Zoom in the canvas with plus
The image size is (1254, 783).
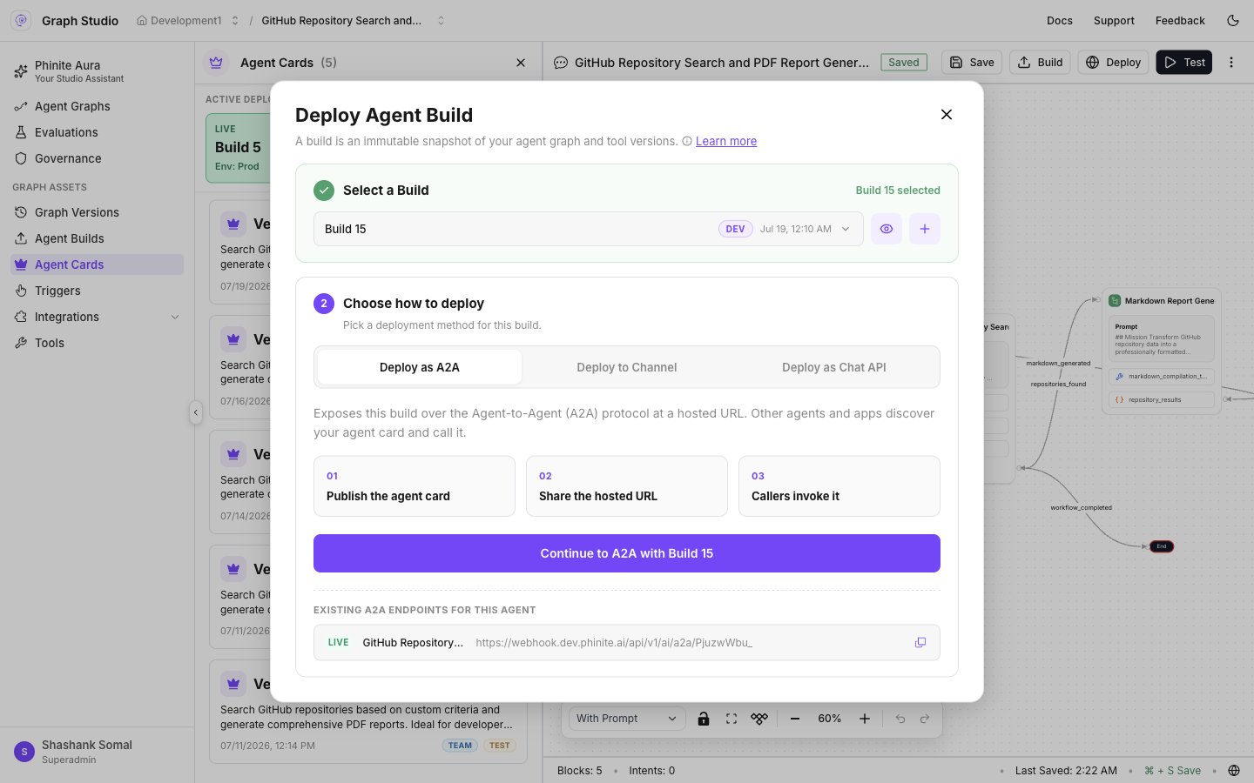click(865, 719)
